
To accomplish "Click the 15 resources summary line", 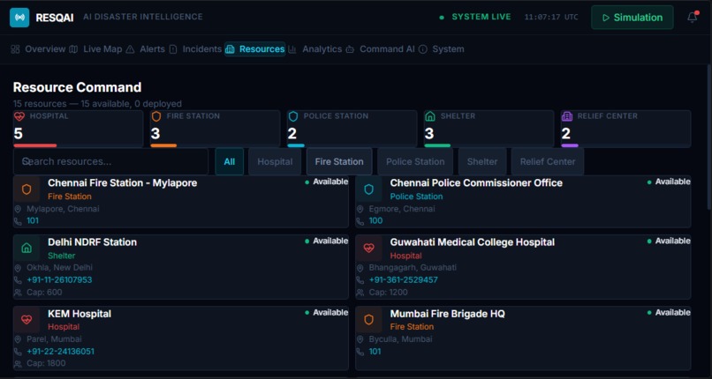I will 98,104.
